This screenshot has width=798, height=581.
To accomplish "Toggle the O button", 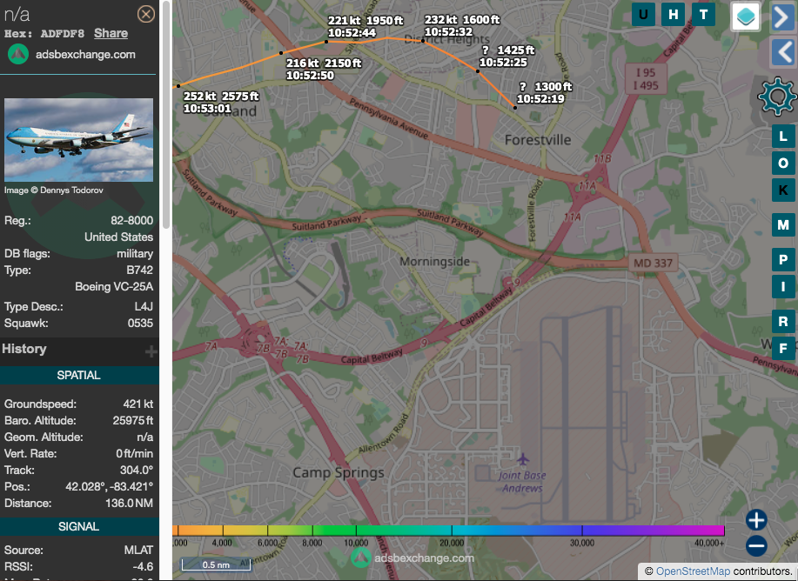I will pyautogui.click(x=782, y=164).
